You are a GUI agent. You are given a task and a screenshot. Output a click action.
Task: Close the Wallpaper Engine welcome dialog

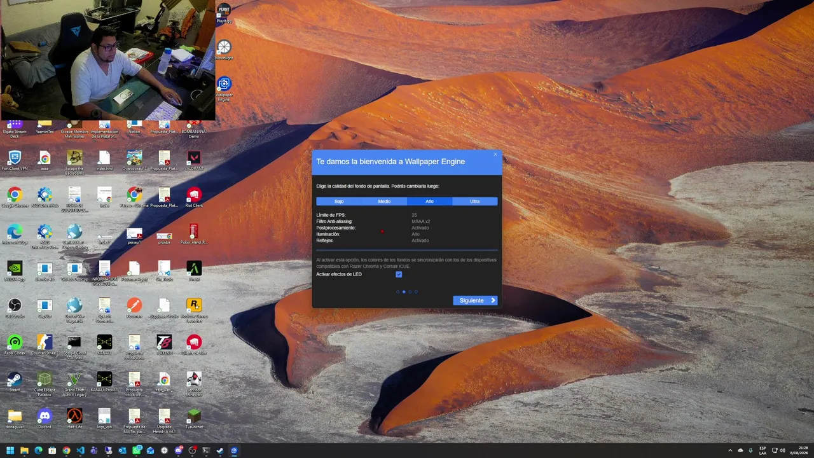pyautogui.click(x=495, y=154)
